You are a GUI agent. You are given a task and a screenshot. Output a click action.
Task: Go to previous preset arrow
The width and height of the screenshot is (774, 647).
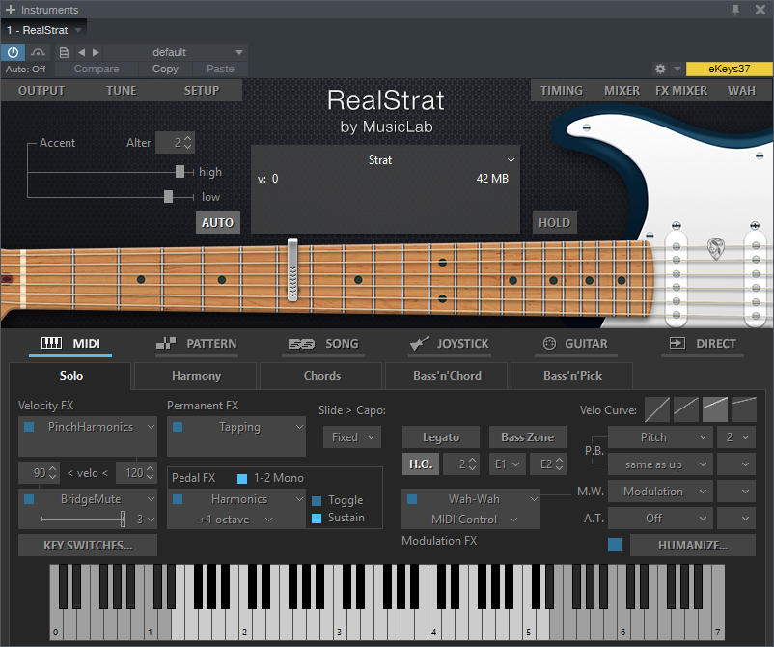pyautogui.click(x=81, y=52)
